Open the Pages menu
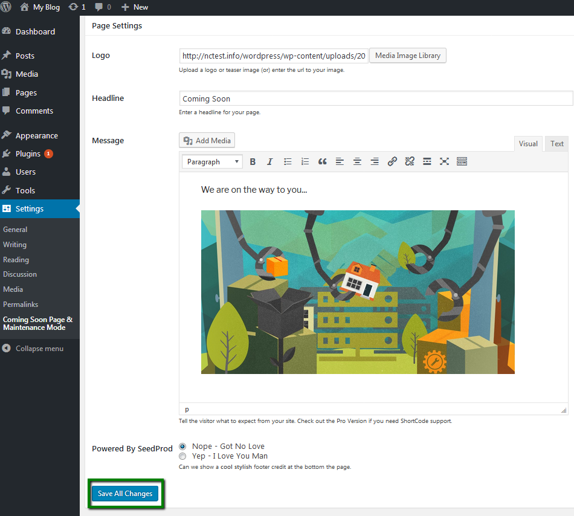 point(39,92)
